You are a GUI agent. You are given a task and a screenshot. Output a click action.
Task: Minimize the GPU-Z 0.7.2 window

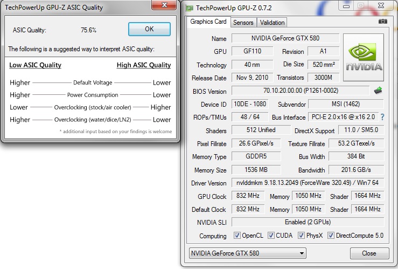coord(346,6)
